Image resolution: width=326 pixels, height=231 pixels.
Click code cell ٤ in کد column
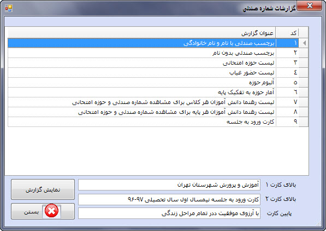click(287, 72)
